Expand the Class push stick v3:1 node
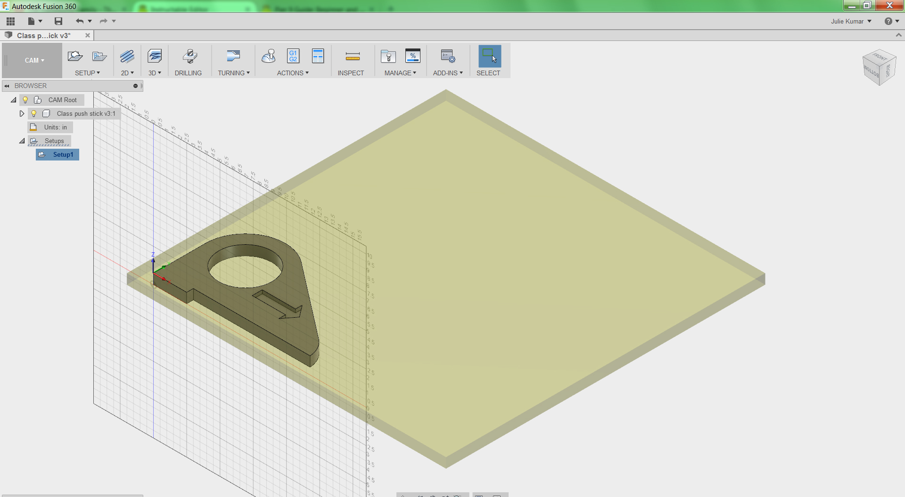Viewport: 905px width, 497px height. click(x=22, y=113)
